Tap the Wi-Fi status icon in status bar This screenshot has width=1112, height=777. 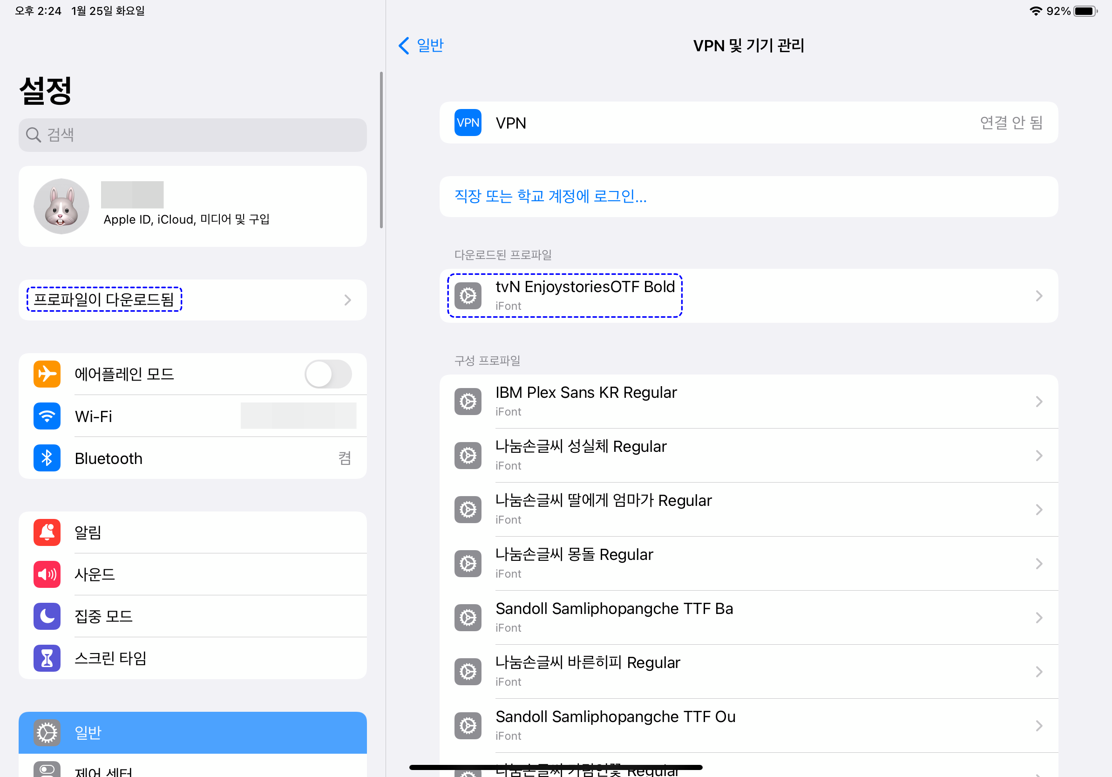pyautogui.click(x=1036, y=11)
